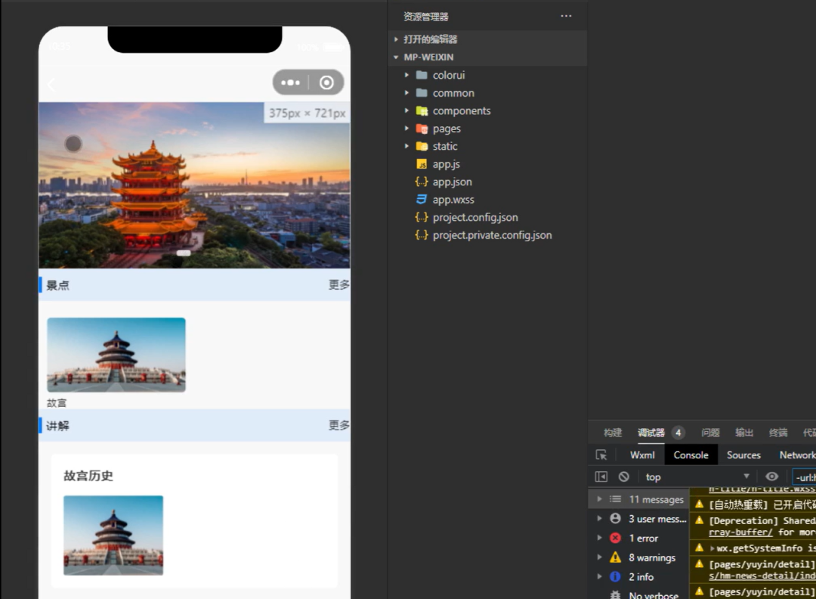
Task: Open the 问题 panel tab
Action: point(710,433)
